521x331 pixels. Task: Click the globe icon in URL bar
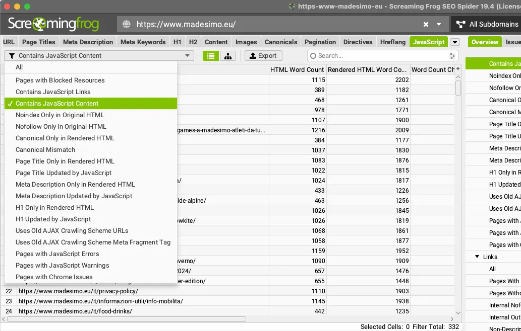126,24
